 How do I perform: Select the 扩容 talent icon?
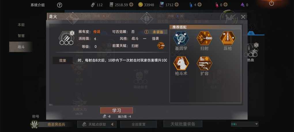(204, 63)
